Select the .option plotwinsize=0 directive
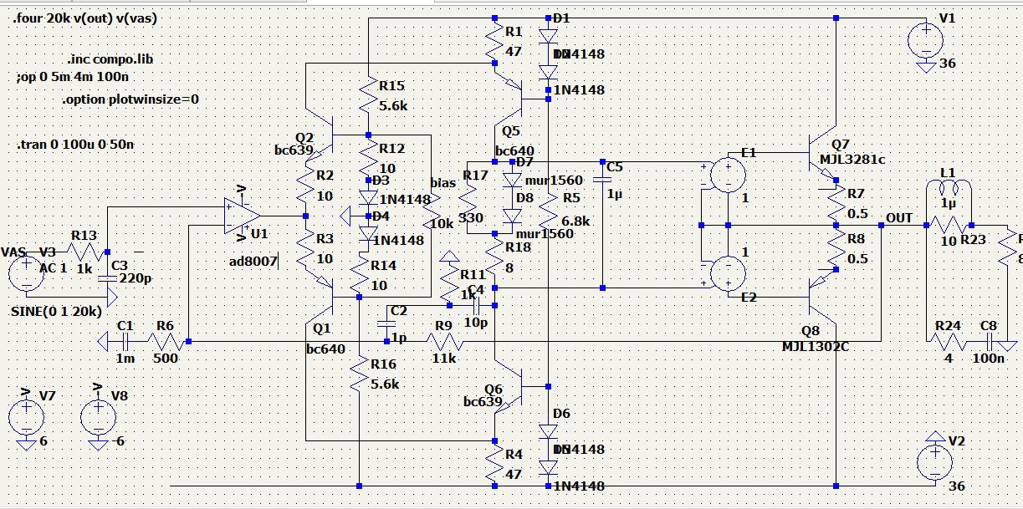The height and width of the screenshot is (509, 1023). click(130, 99)
